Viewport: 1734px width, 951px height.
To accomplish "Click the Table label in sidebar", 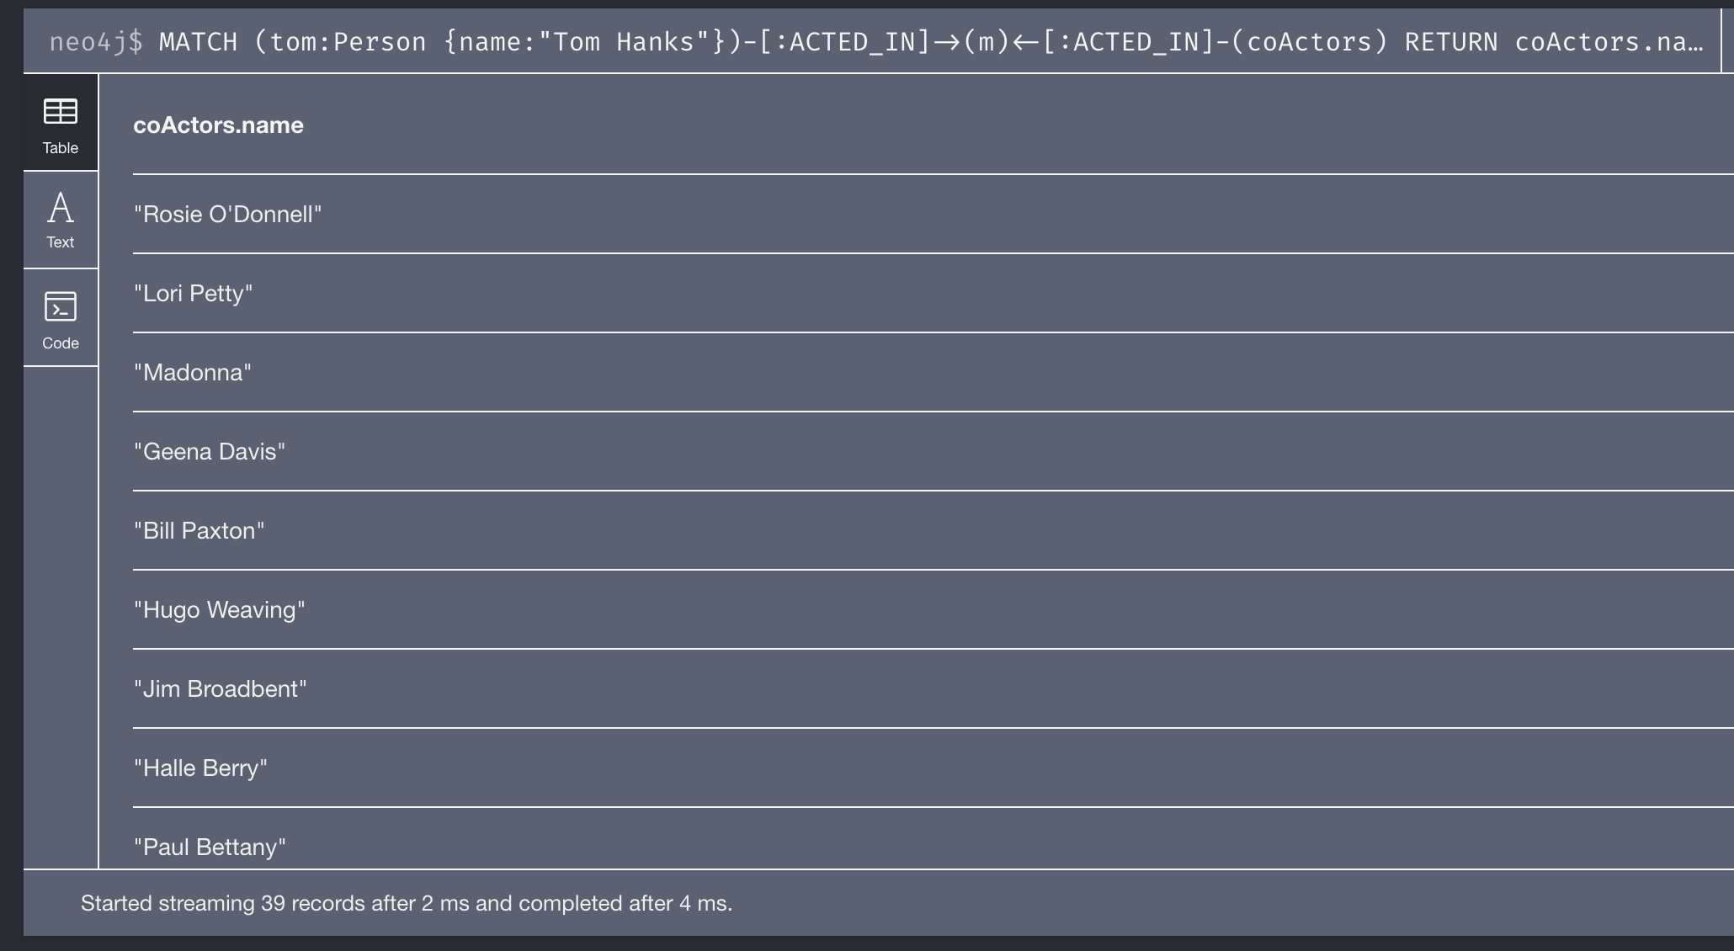I will point(61,148).
